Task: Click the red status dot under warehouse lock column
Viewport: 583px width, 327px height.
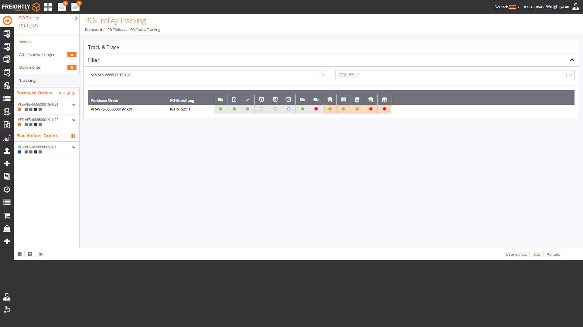Action: coord(384,109)
